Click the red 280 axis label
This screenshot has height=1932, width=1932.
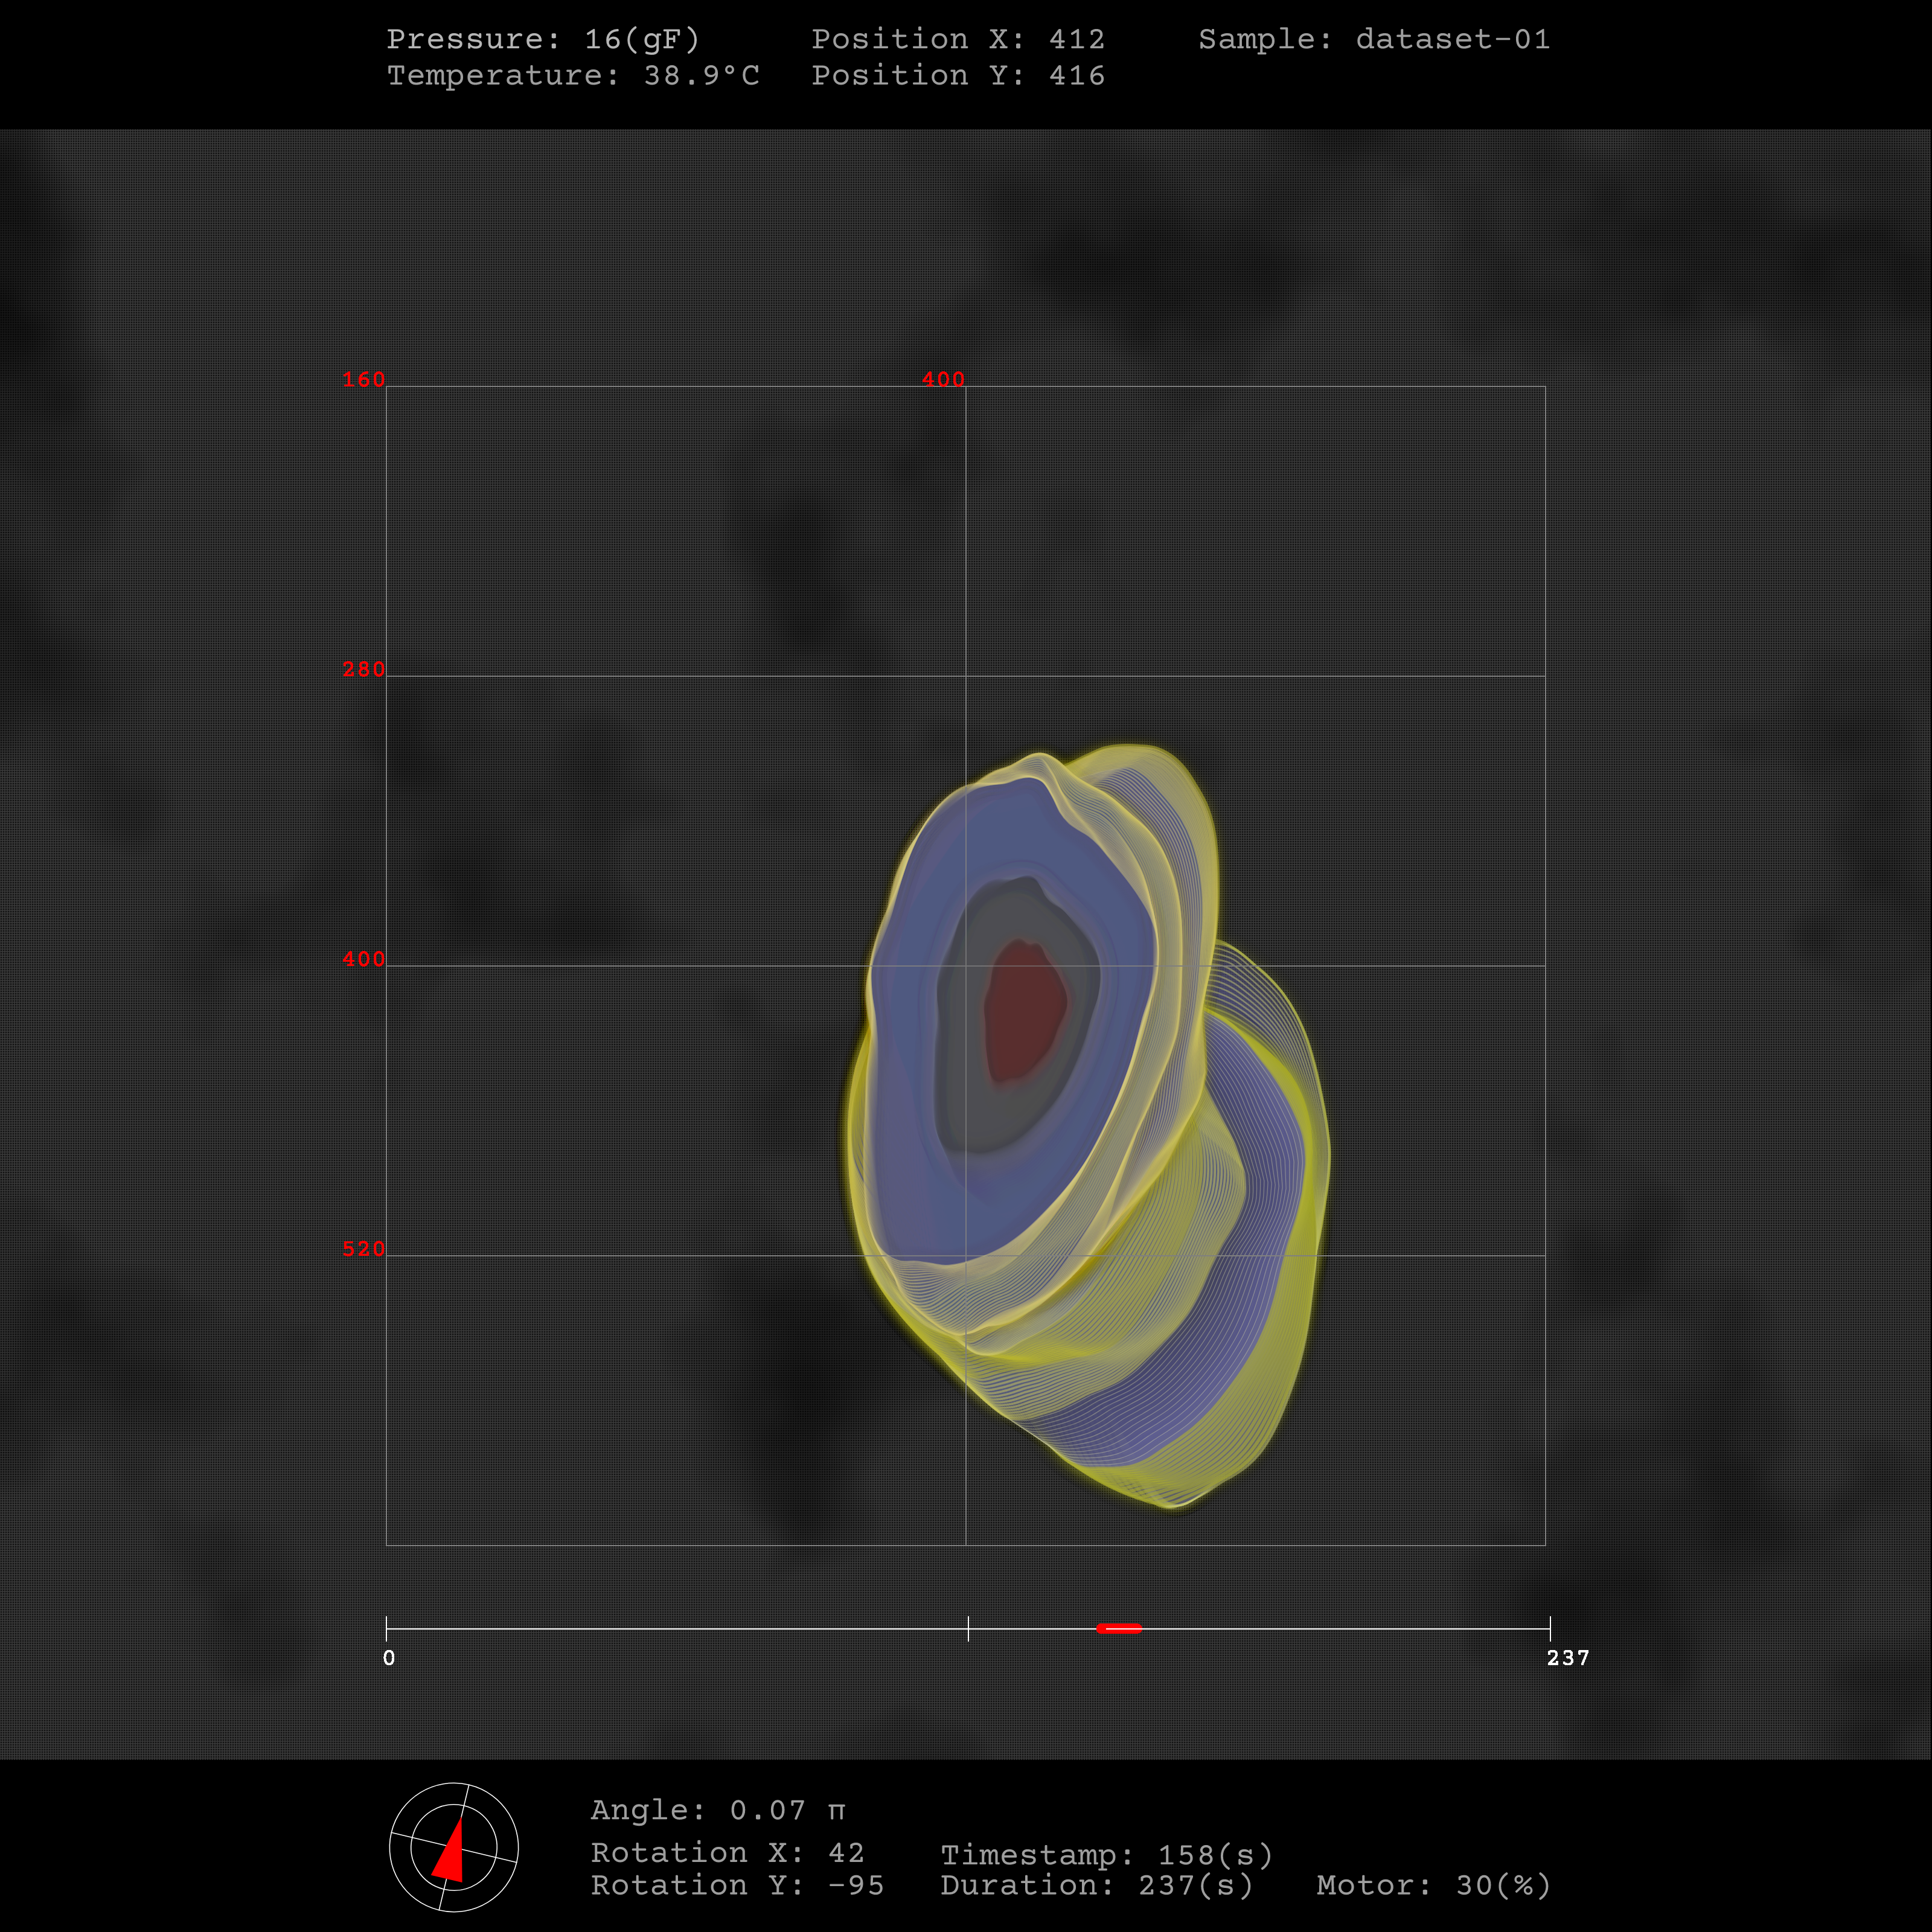coord(363,669)
